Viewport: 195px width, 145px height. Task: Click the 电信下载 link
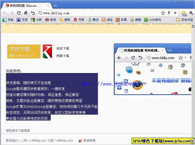point(63,48)
